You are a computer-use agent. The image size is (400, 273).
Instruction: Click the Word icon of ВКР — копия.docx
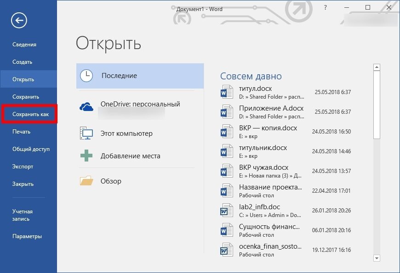pos(227,131)
